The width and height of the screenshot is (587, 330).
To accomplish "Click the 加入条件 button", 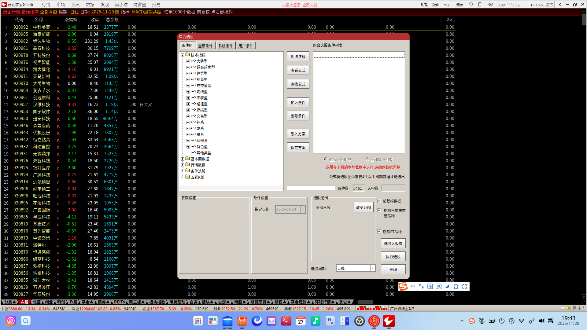I will tap(298, 103).
